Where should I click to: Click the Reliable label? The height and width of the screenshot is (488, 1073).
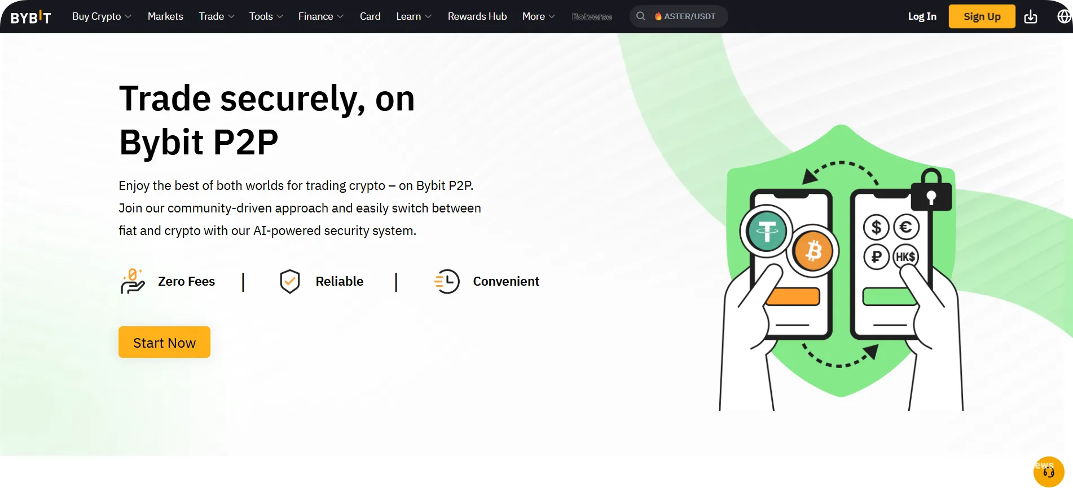(x=340, y=281)
